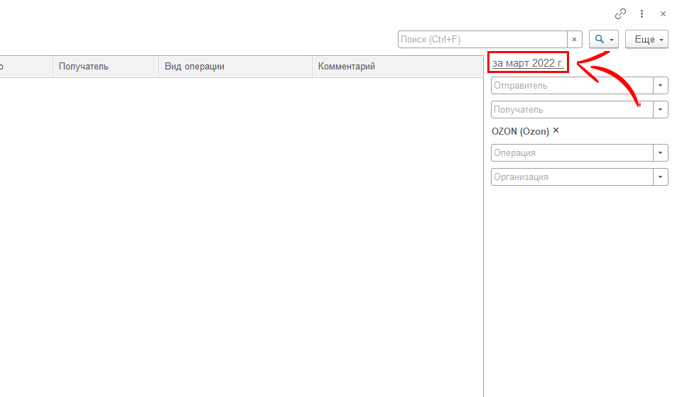Click the magnifier search button
Viewport: 682px width, 397px height.
(x=603, y=40)
